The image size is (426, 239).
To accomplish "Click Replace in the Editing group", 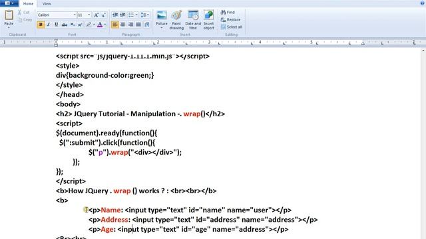I will pos(230,19).
